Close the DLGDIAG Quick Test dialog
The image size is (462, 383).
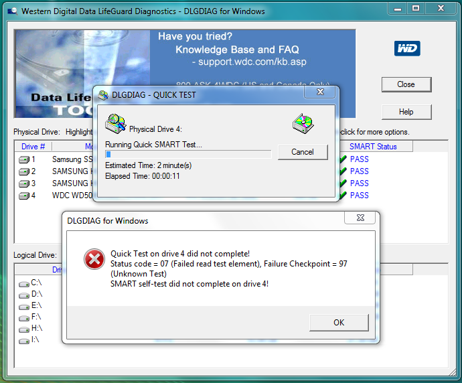point(320,92)
